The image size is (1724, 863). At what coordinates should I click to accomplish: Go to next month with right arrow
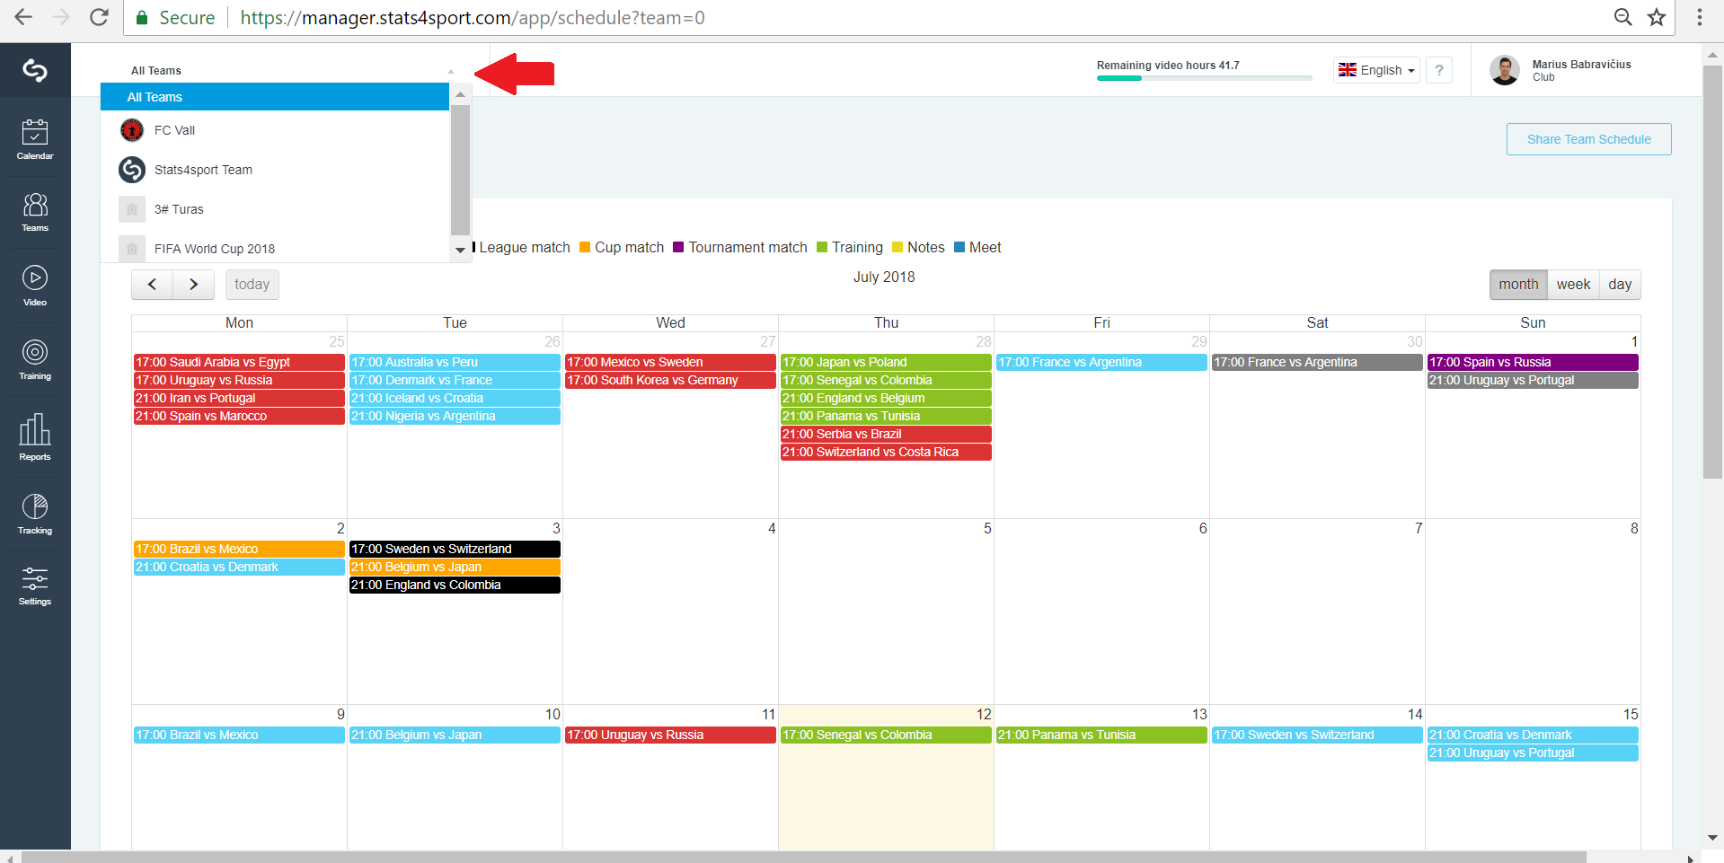(x=194, y=285)
